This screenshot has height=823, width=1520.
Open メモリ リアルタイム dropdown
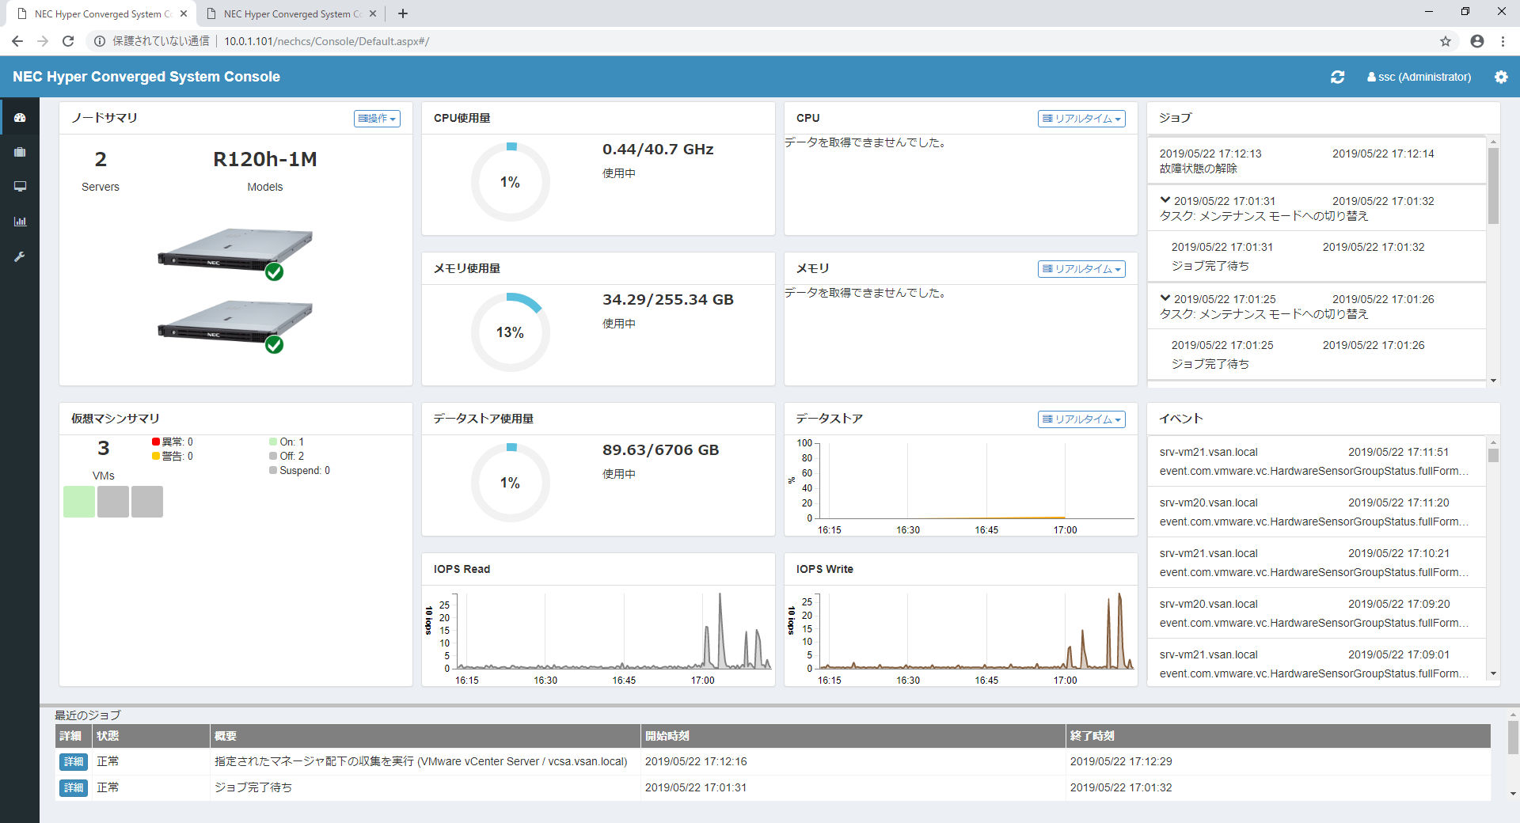1081,269
